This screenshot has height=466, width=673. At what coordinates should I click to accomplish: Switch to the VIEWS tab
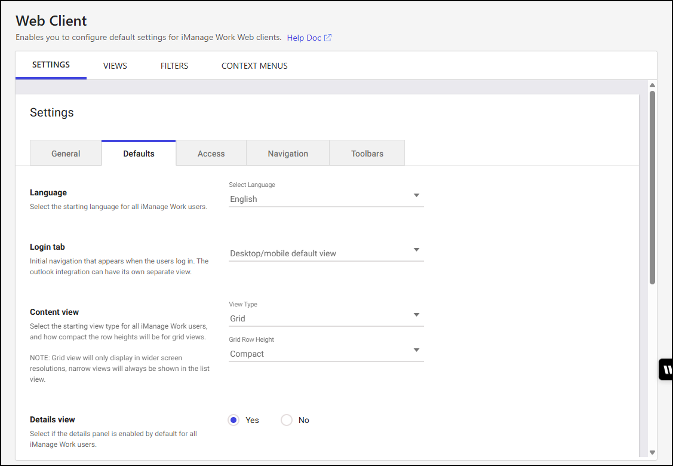coord(115,66)
